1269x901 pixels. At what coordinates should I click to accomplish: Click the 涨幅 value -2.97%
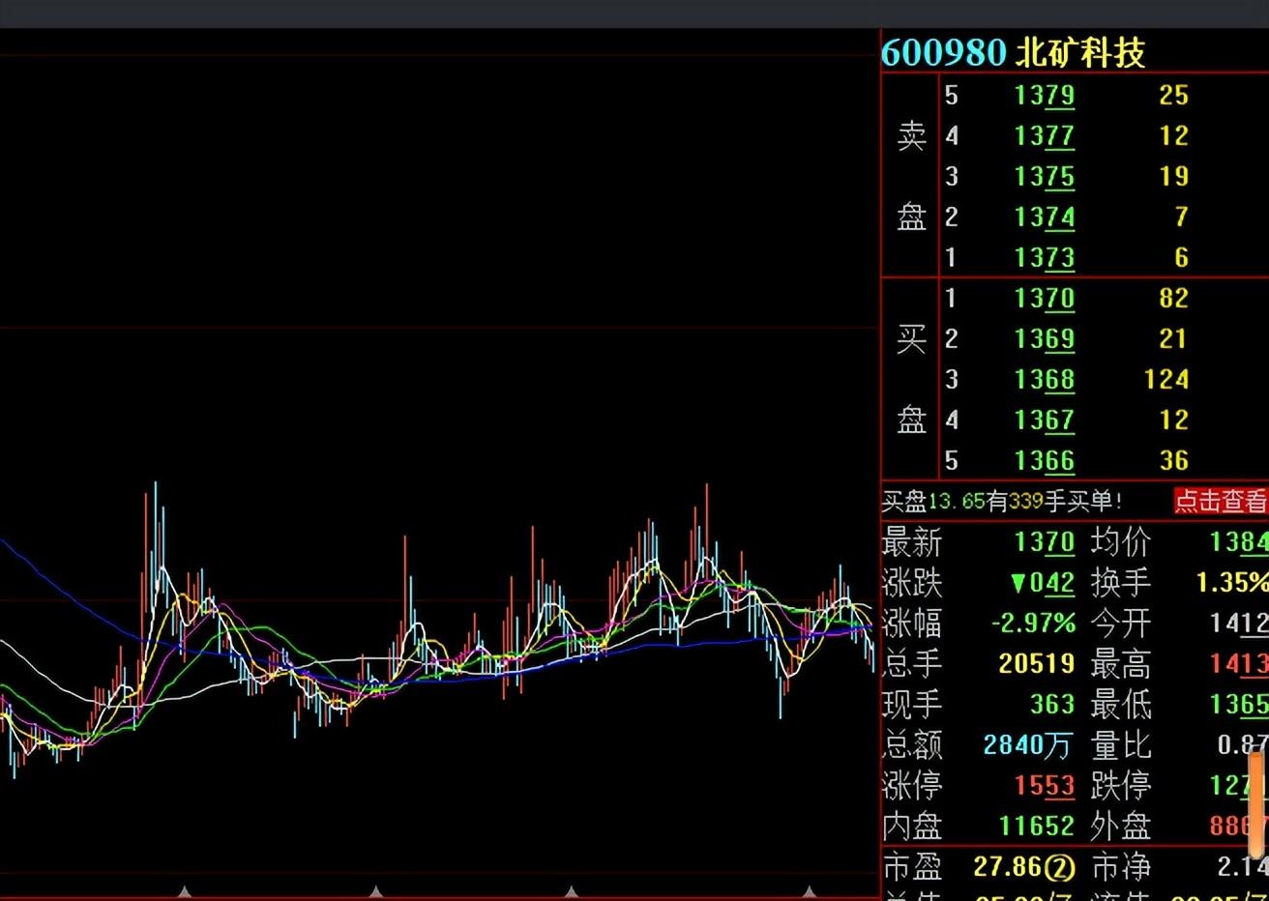pos(1034,624)
